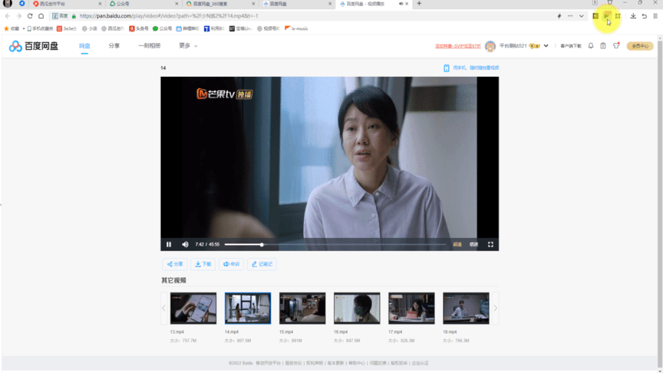Expand the 更多 dropdown menu
Viewport: 663px width, 373px height.
[188, 45]
